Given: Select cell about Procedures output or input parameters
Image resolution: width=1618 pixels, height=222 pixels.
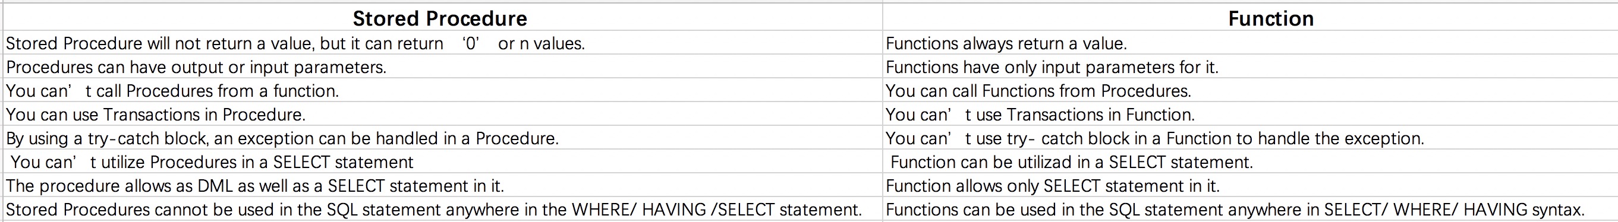Looking at the screenshot, I should (x=442, y=67).
